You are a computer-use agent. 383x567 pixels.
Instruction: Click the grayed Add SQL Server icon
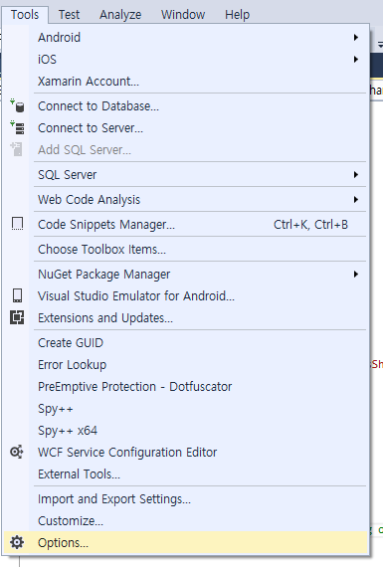coord(17,149)
